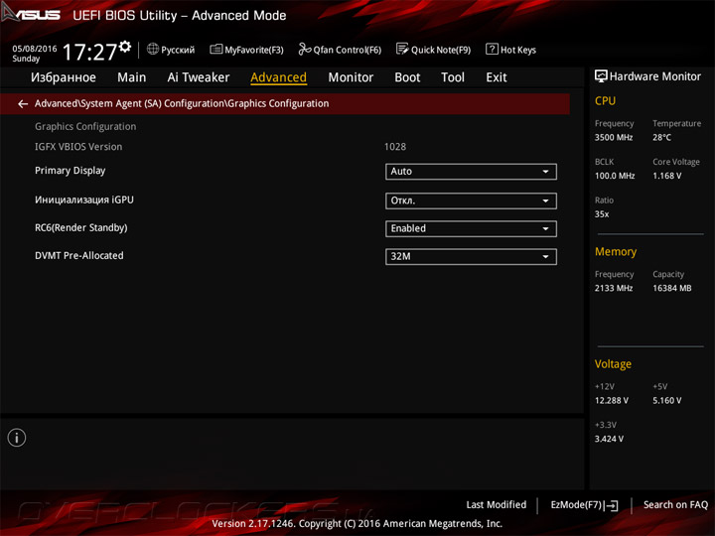Switch to EzMode(F7)
Screen dimensions: 715x536
[x=584, y=505]
